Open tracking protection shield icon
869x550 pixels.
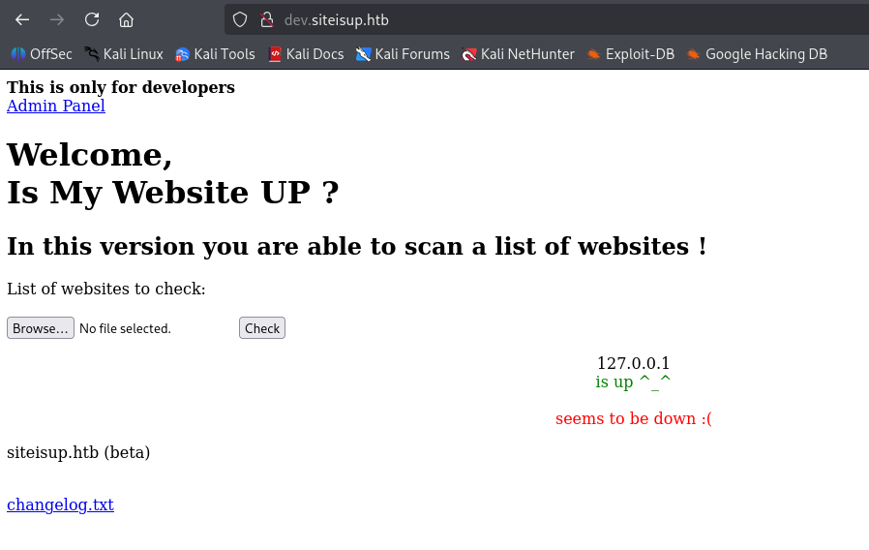pos(239,20)
